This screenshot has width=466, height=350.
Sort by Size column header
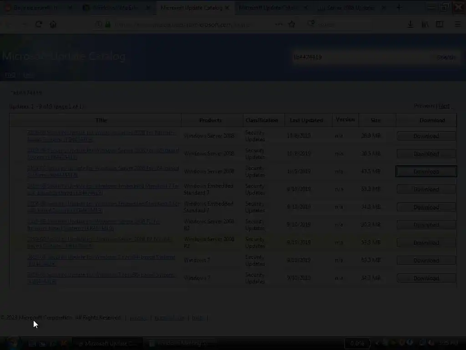coord(375,120)
